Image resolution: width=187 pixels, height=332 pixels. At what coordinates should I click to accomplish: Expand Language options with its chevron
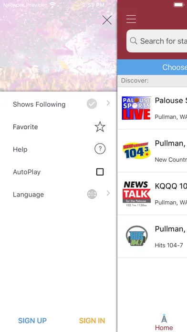click(x=108, y=193)
